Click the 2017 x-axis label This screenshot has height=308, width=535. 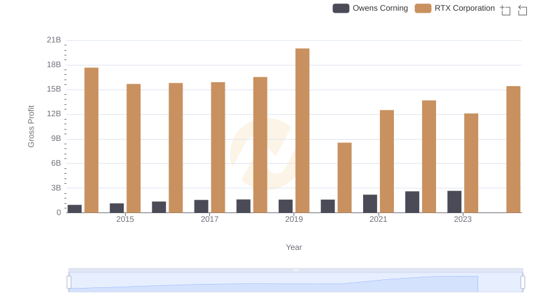click(x=209, y=219)
